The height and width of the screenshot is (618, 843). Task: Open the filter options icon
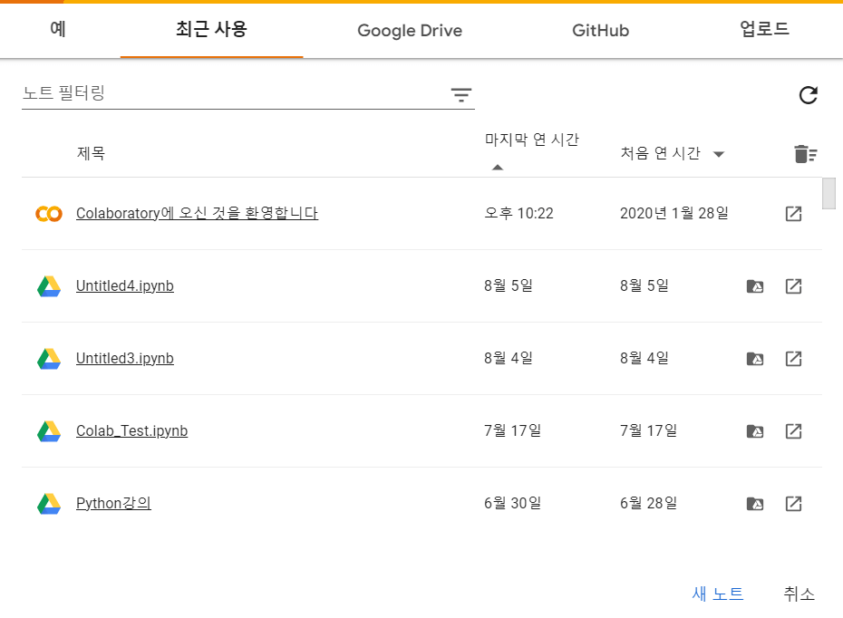pyautogui.click(x=460, y=95)
